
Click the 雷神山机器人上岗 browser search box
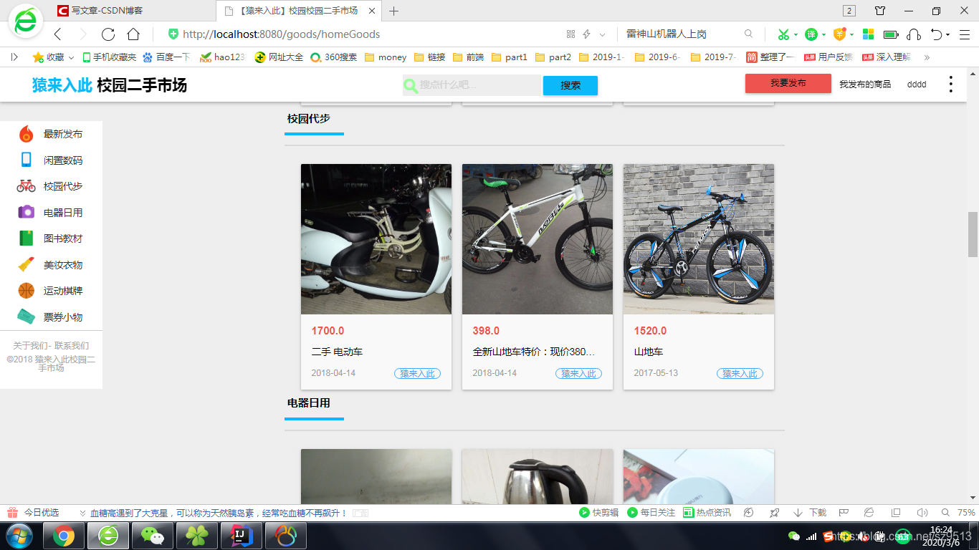click(681, 34)
